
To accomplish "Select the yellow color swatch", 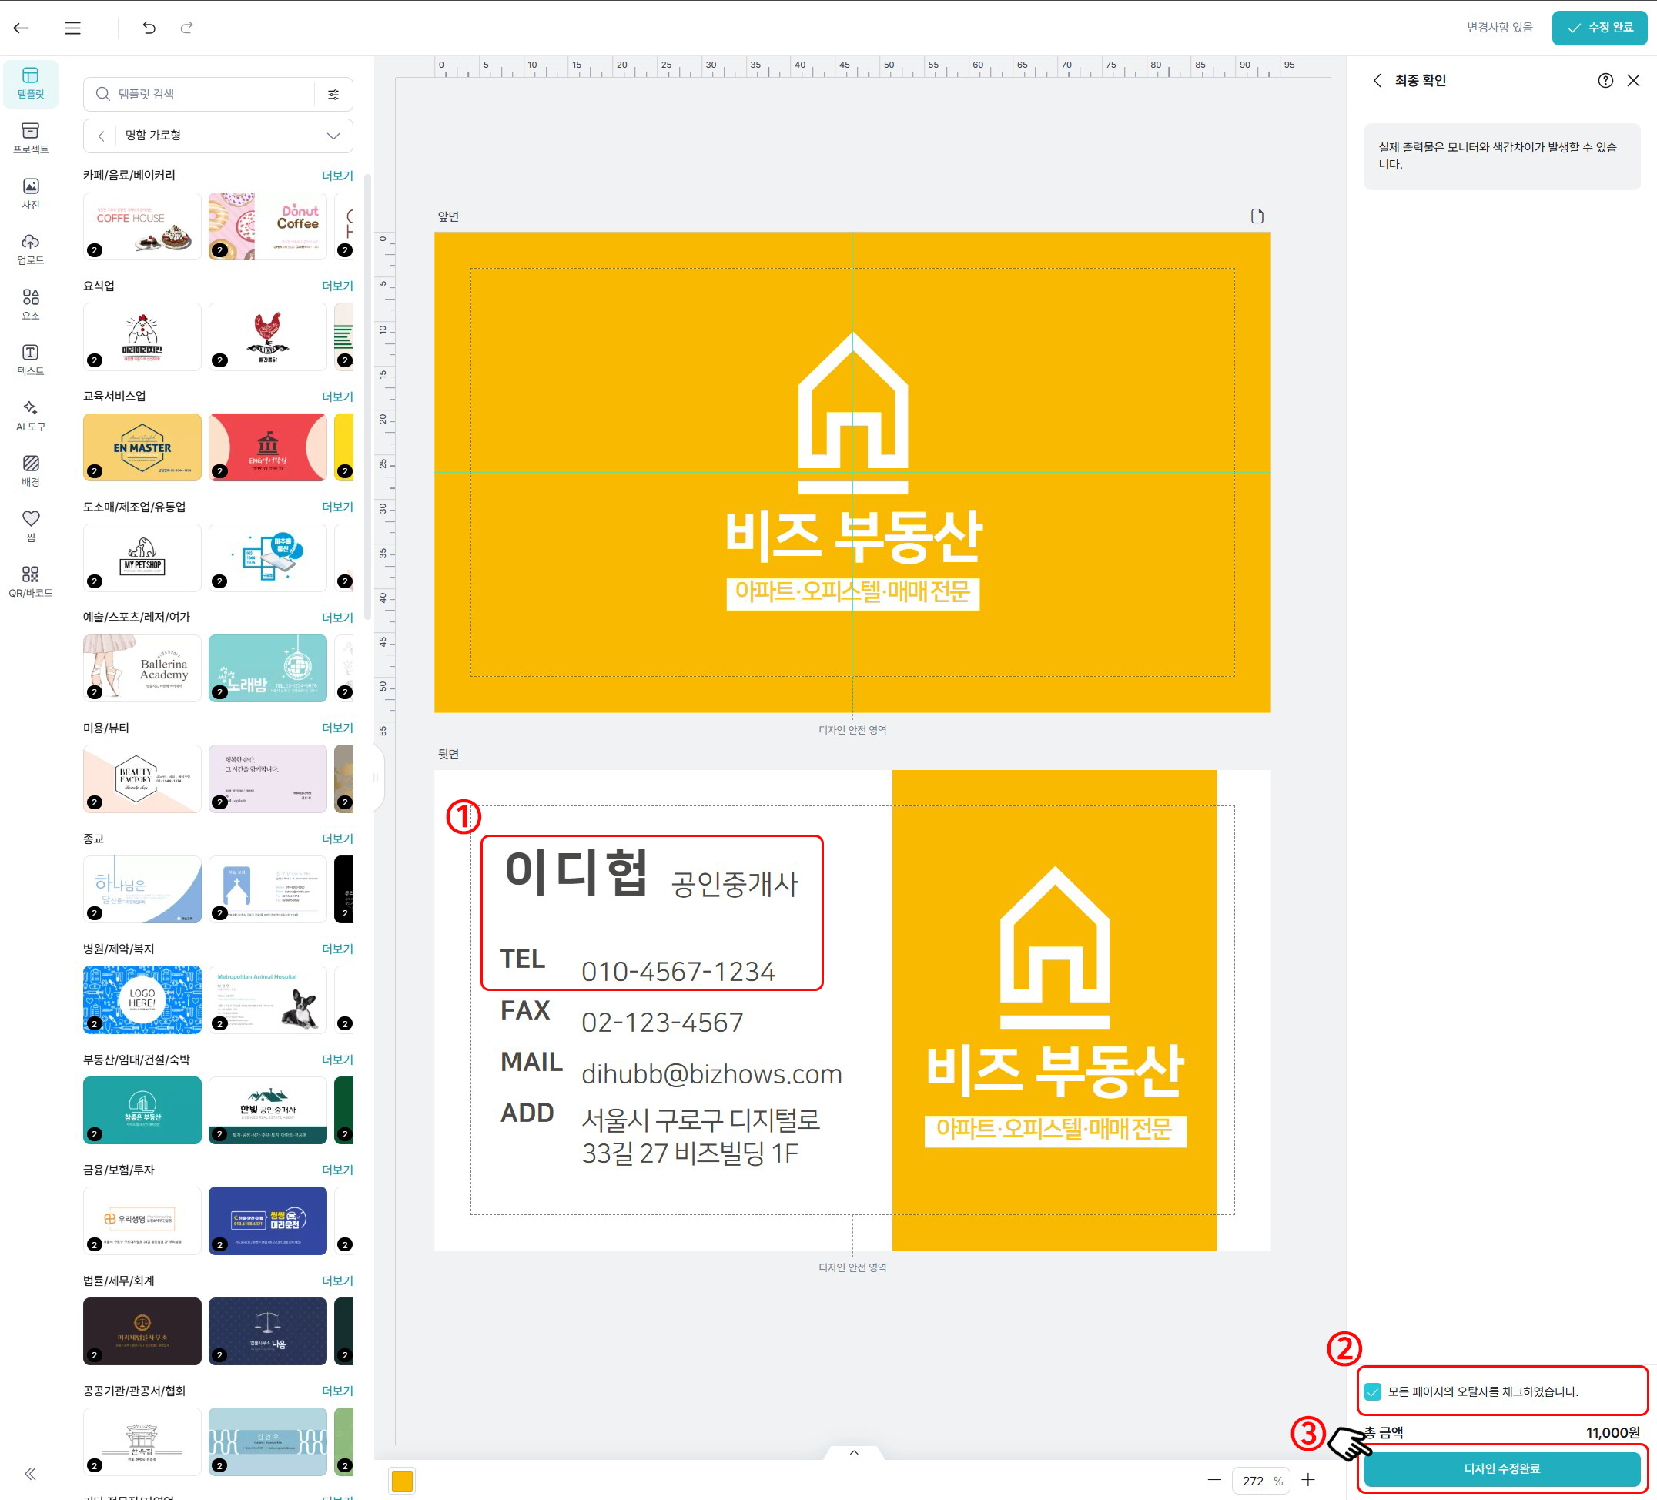I will click(402, 1480).
